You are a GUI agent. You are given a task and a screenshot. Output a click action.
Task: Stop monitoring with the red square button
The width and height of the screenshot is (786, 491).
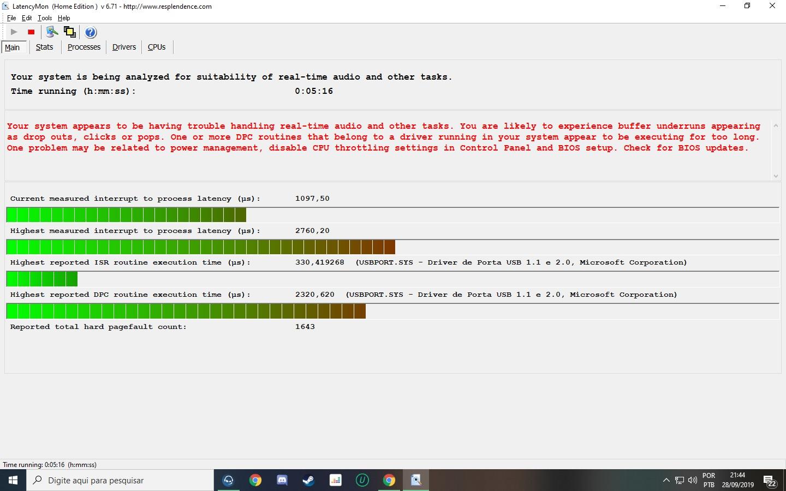[31, 32]
